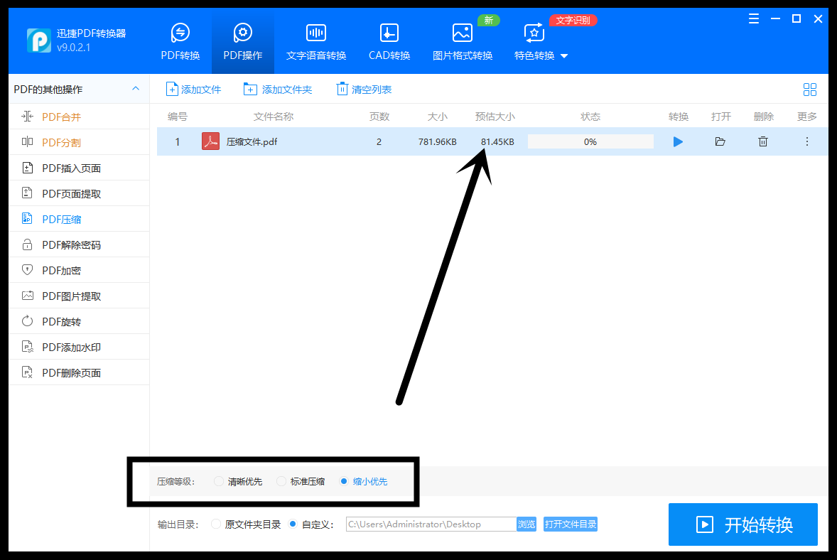The height and width of the screenshot is (560, 837).
Task: Click 开始转换 button
Action: coord(743,524)
